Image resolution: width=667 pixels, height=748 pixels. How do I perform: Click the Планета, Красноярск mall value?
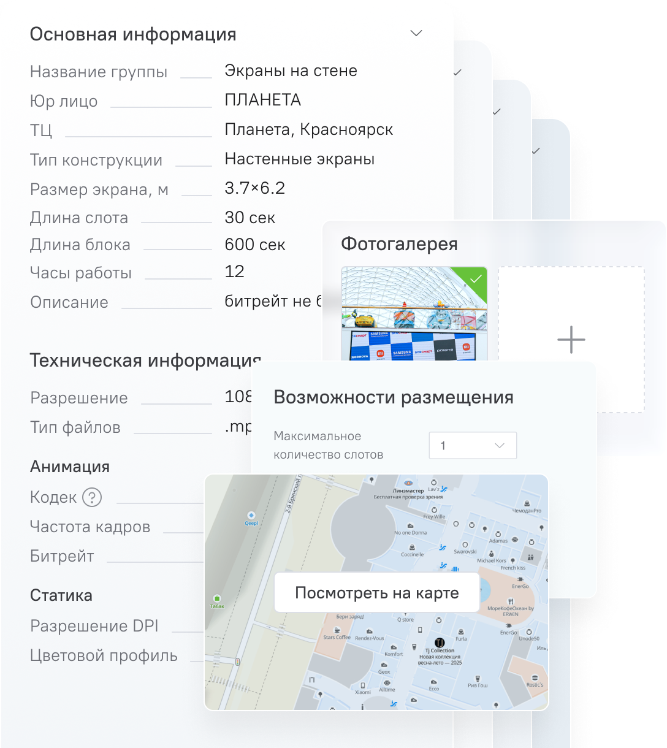(x=308, y=130)
